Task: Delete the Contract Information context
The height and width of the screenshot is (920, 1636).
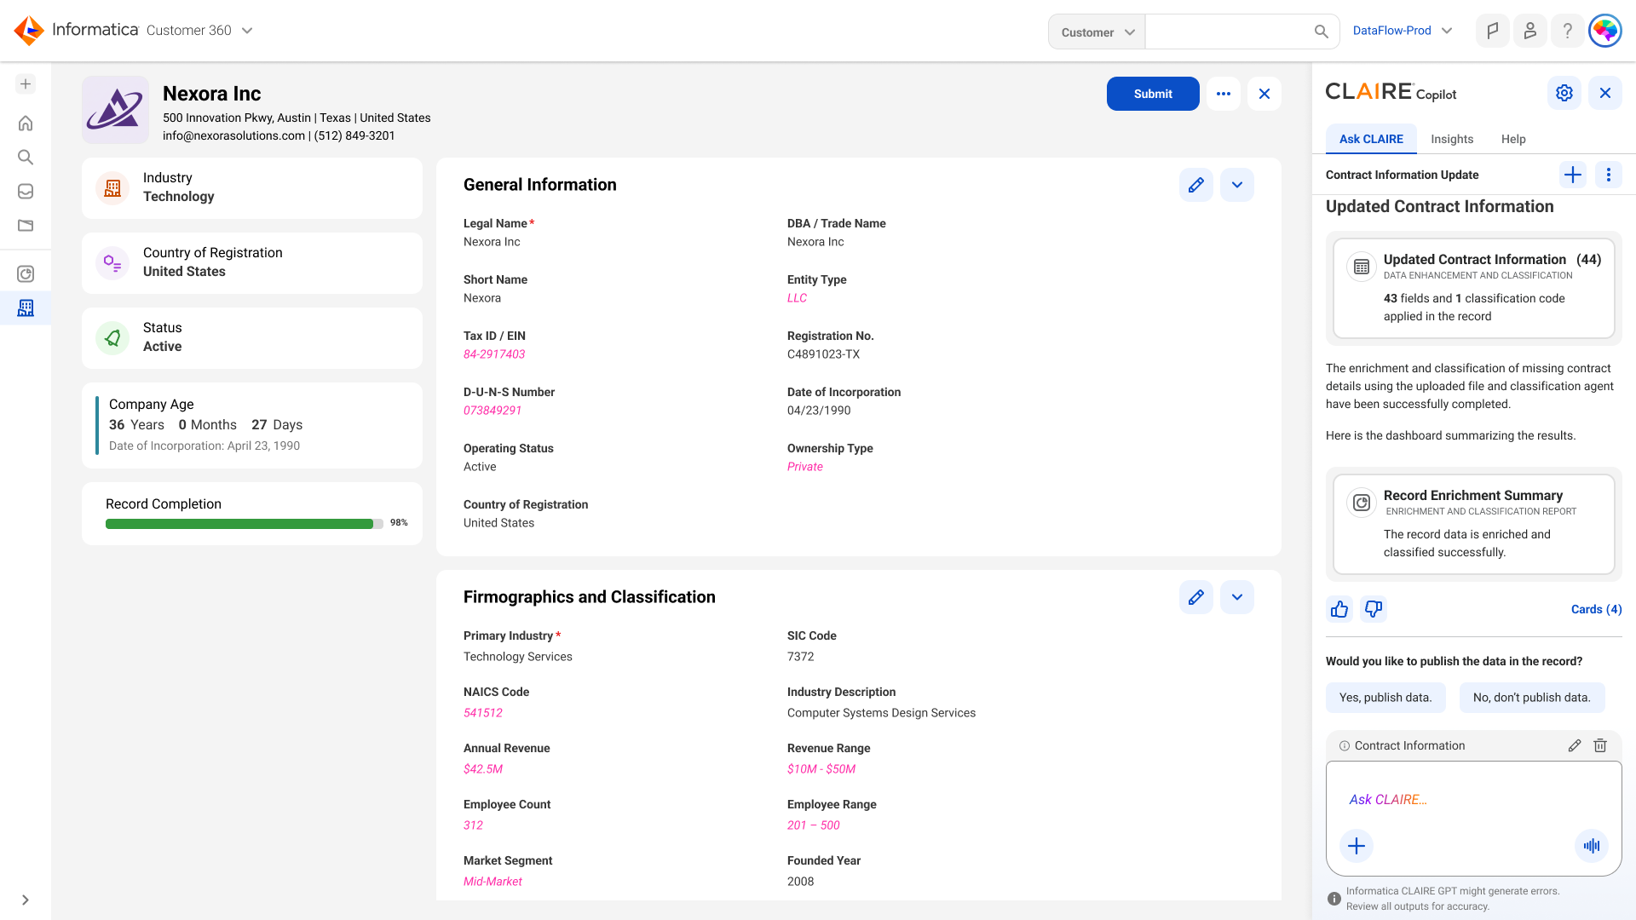Action: point(1600,745)
